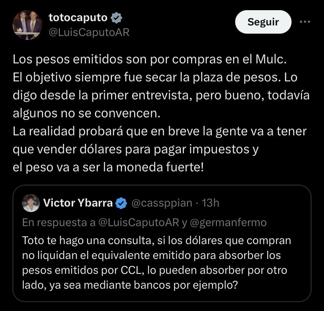Click the totocaputo display name
The image size is (324, 311).
(78, 17)
